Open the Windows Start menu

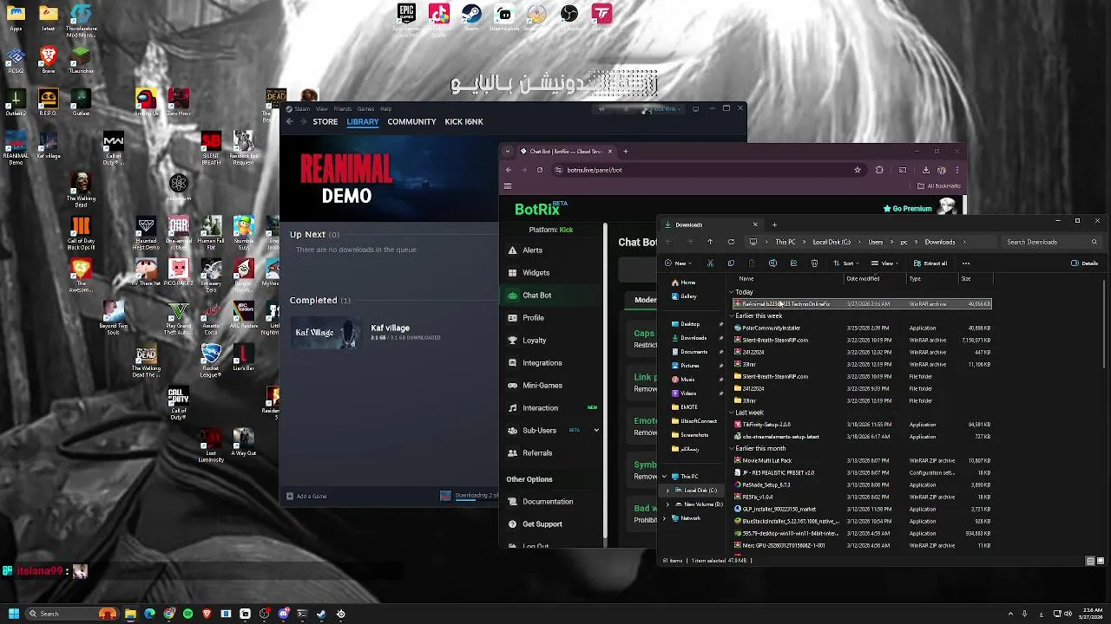coord(12,614)
